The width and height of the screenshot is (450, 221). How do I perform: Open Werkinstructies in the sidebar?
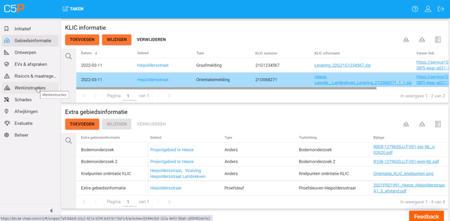(30, 88)
